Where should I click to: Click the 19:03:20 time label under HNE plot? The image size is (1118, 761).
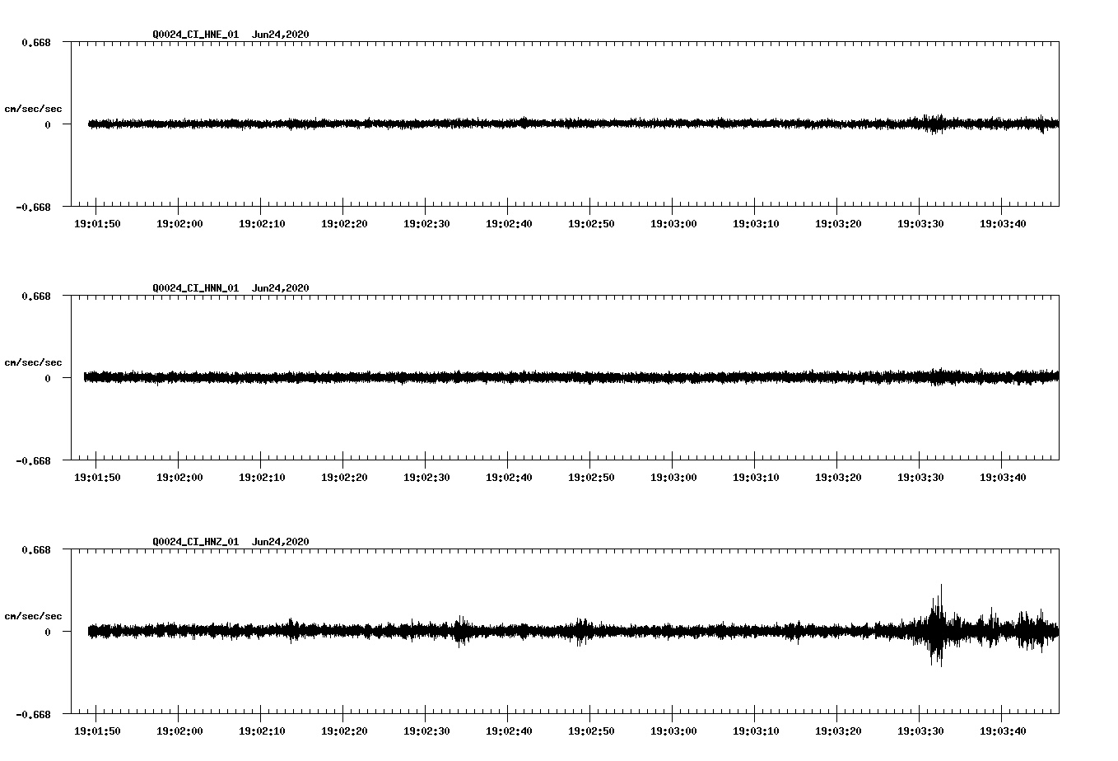click(x=838, y=223)
